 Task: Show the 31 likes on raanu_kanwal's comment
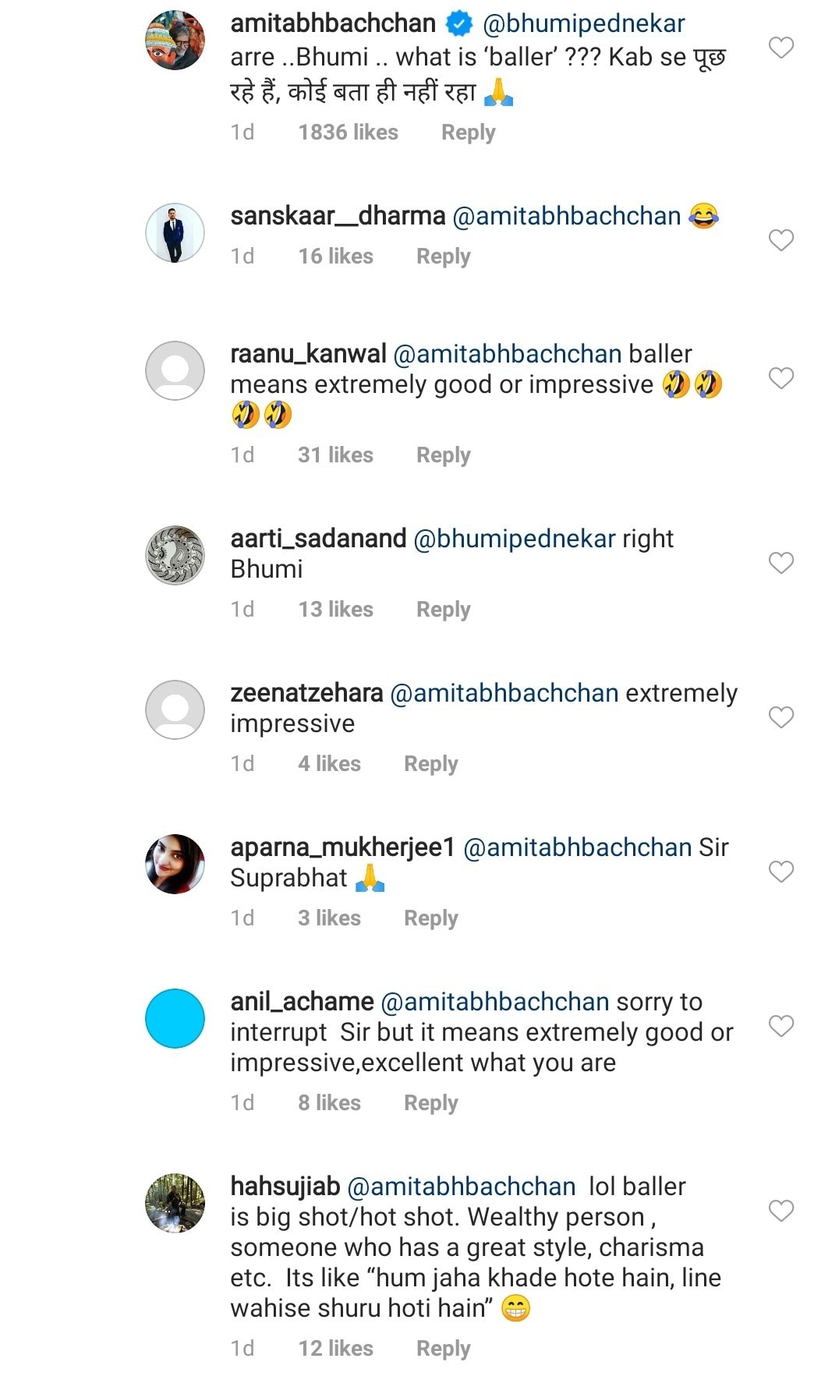335,455
